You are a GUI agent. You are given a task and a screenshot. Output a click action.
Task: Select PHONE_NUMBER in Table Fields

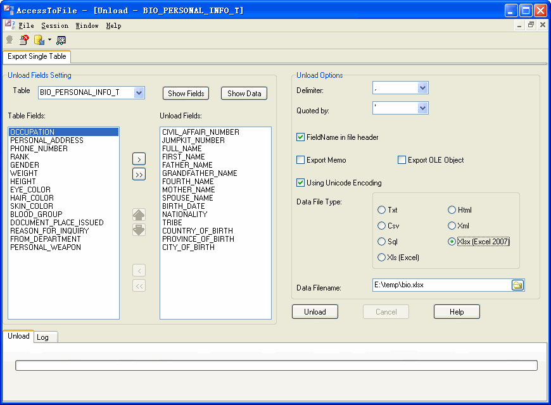63,149
